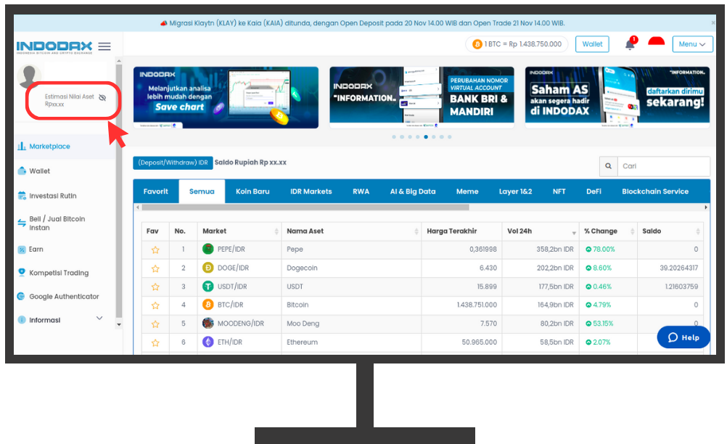Switch to the Layer 1&2 tab
The width and height of the screenshot is (727, 444).
pos(515,192)
